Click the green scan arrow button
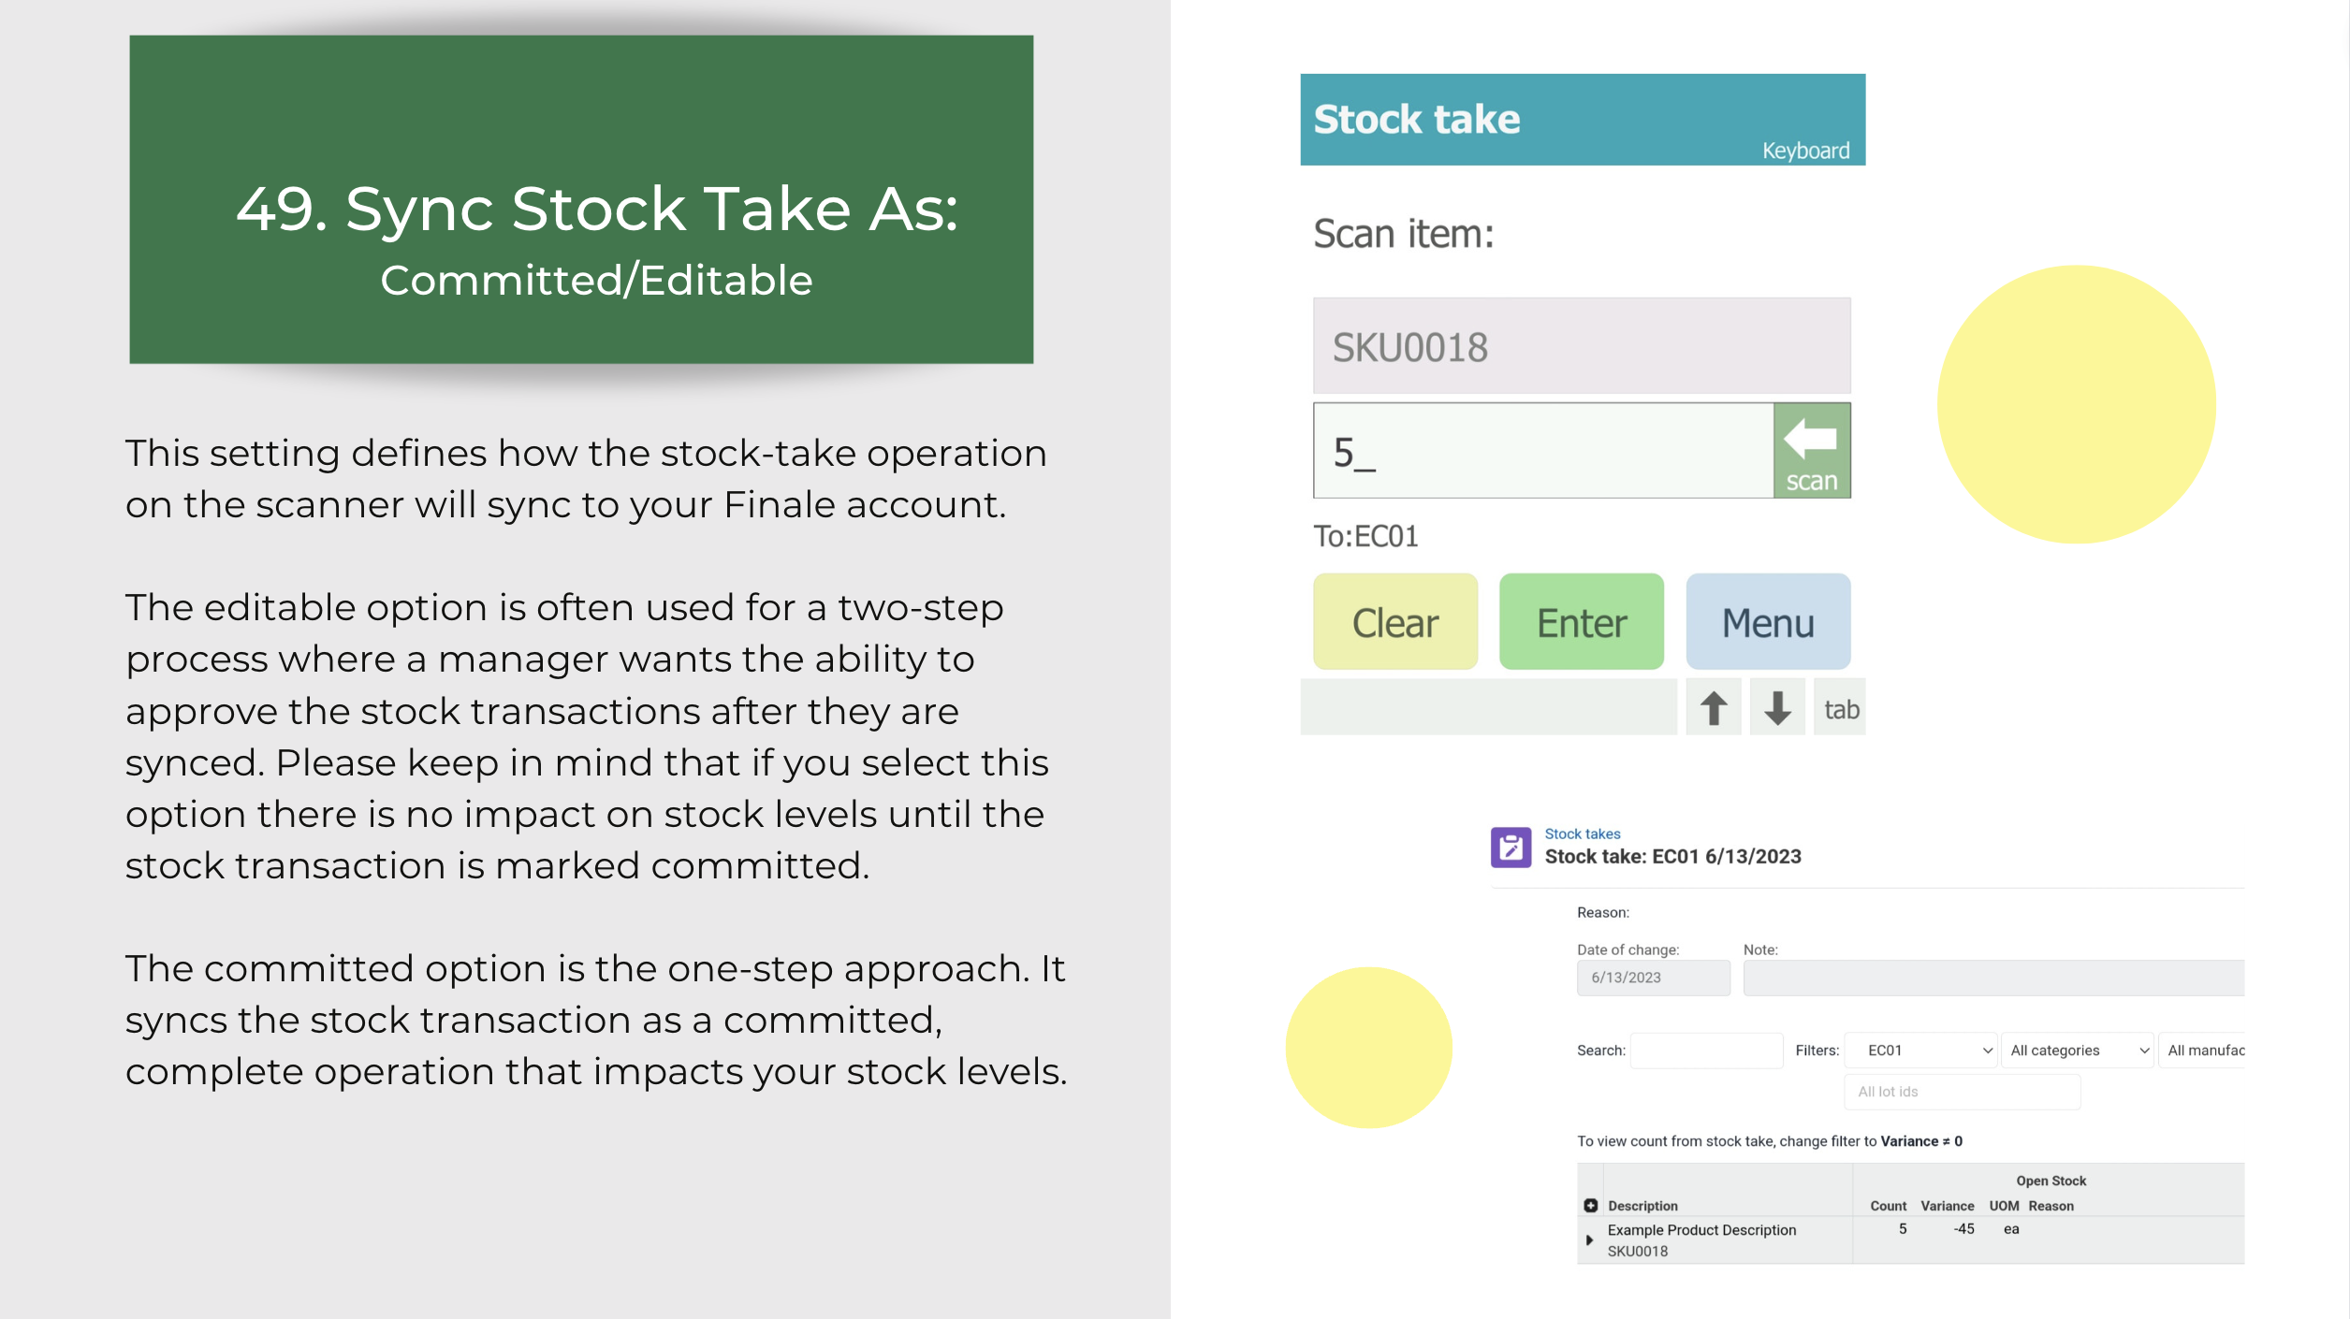The image size is (2350, 1319). (x=1811, y=451)
